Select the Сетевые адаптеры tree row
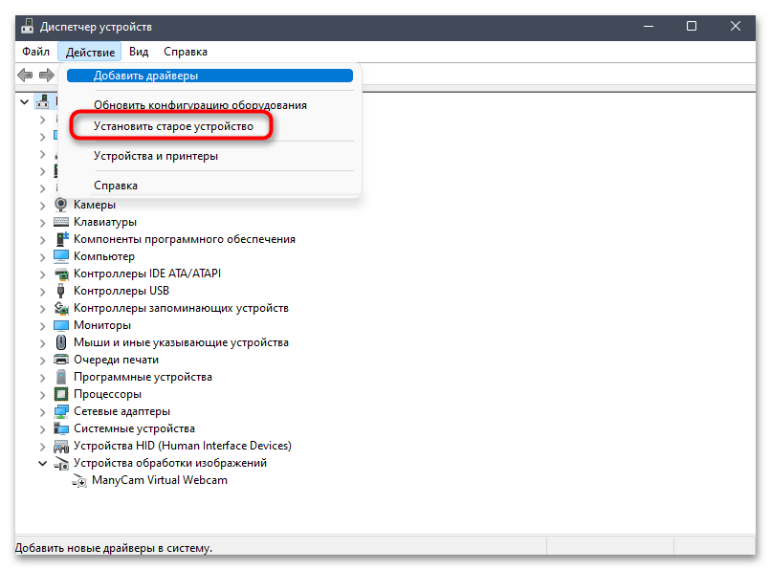The width and height of the screenshot is (771, 570). (121, 411)
